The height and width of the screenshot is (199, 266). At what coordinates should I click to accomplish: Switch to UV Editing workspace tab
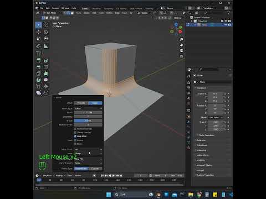(x=121, y=8)
